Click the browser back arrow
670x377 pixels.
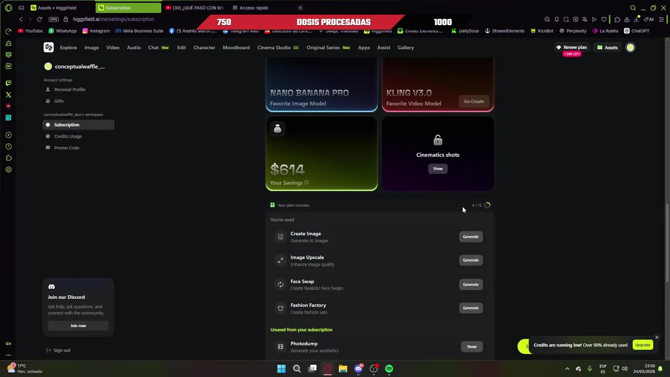coord(21,19)
